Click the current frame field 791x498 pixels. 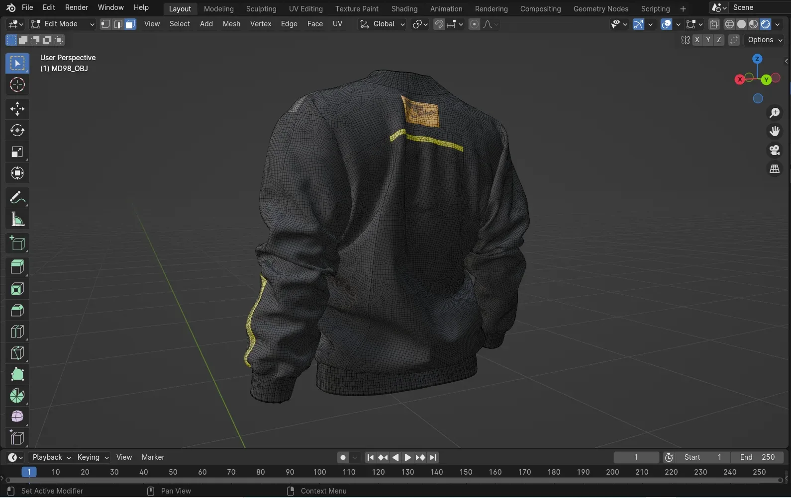pyautogui.click(x=636, y=458)
